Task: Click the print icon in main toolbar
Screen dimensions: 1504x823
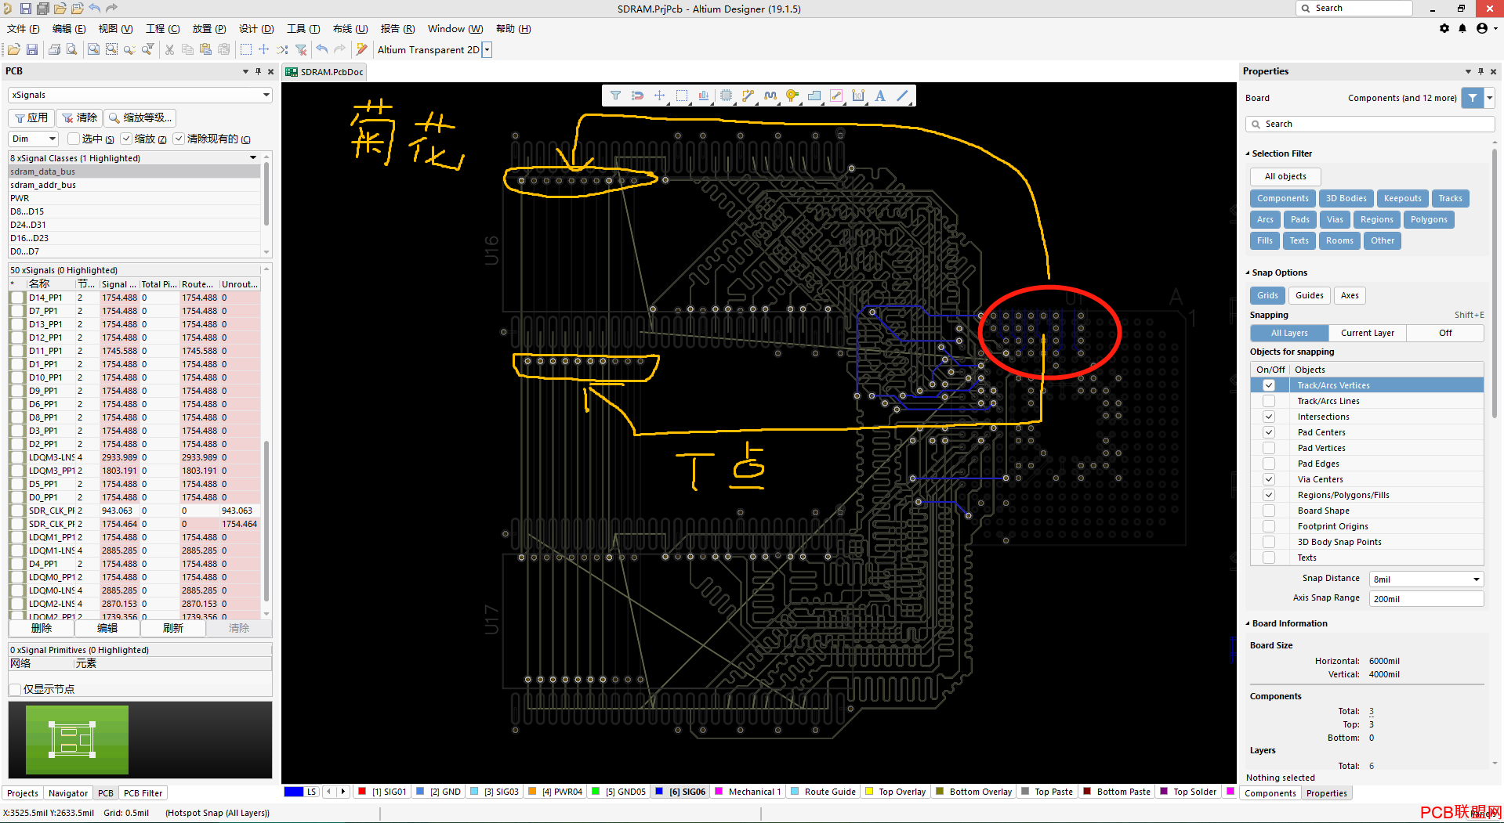Action: [54, 49]
